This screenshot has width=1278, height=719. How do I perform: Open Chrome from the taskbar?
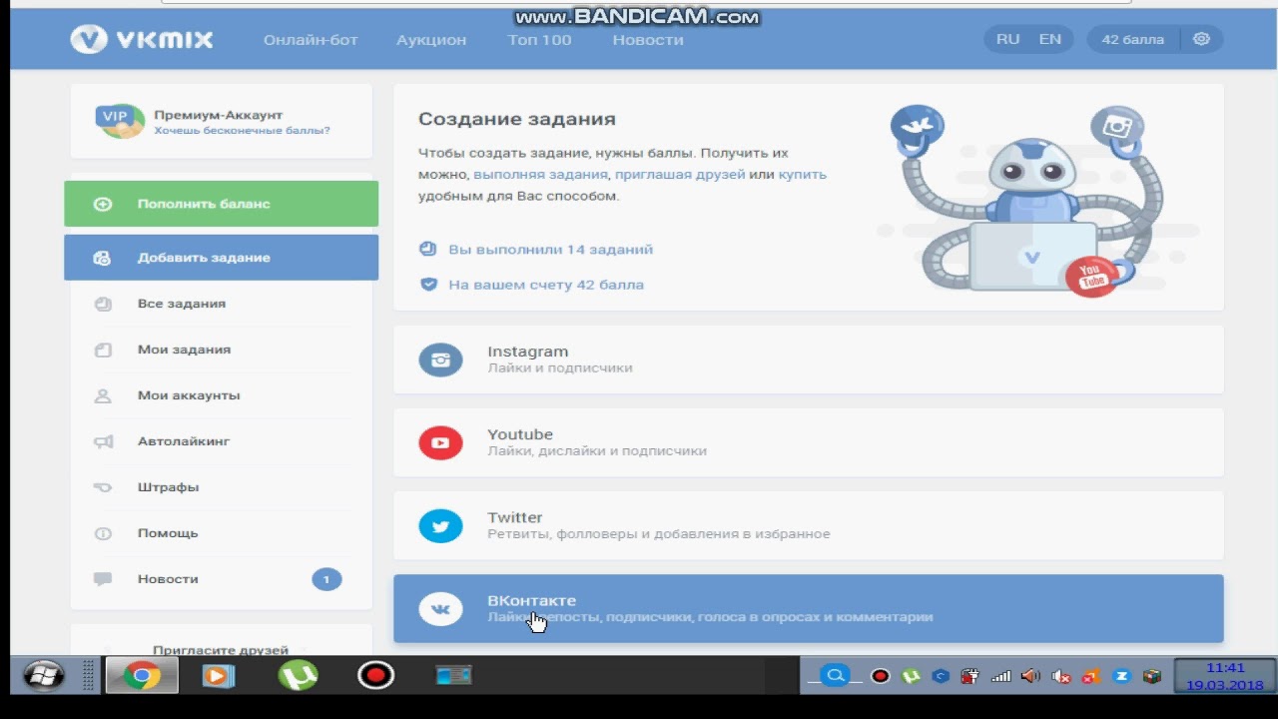tap(142, 676)
